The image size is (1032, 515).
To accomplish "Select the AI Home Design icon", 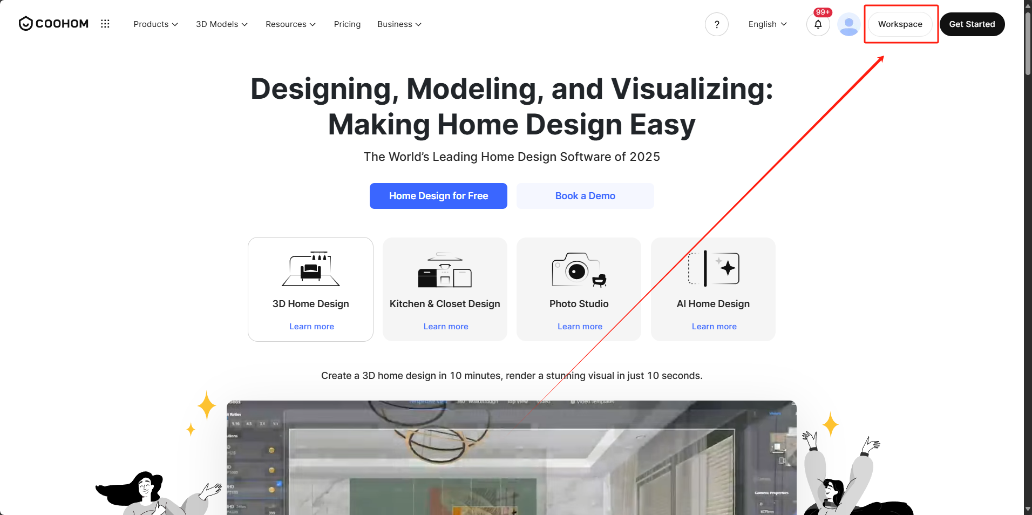I will tap(713, 268).
